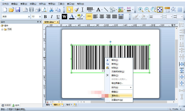The width and height of the screenshot is (185, 111).
Task: Close the 文档1.btw document tab
Action: (x=58, y=22)
